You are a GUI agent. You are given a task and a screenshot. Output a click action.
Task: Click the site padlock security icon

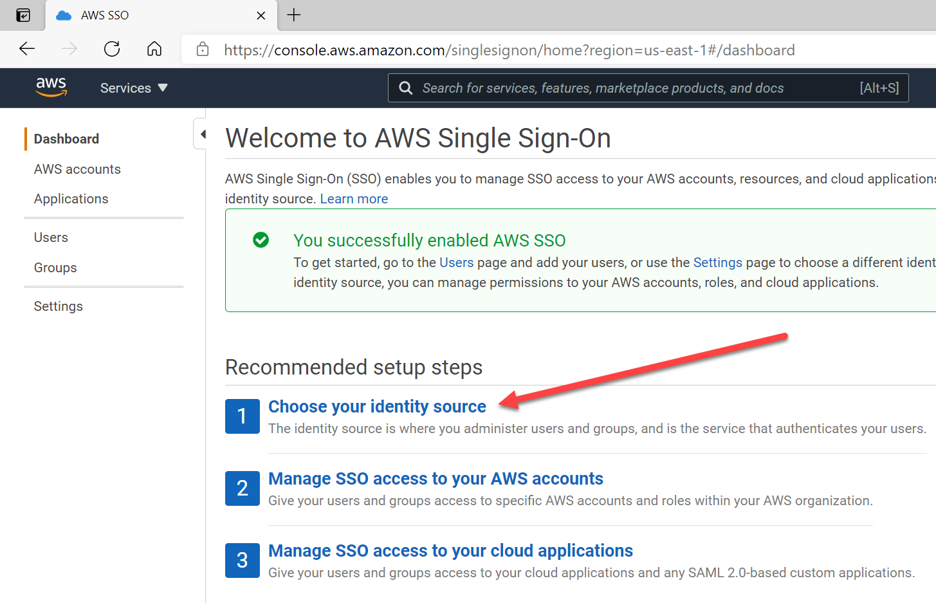(x=203, y=50)
